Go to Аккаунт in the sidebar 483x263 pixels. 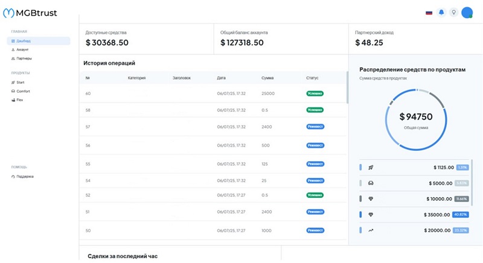[x=22, y=49]
